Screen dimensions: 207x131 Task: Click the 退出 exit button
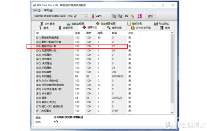point(150,16)
